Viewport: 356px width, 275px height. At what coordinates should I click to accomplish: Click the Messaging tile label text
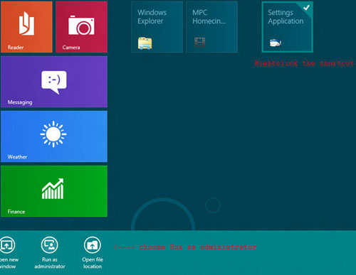(20, 102)
